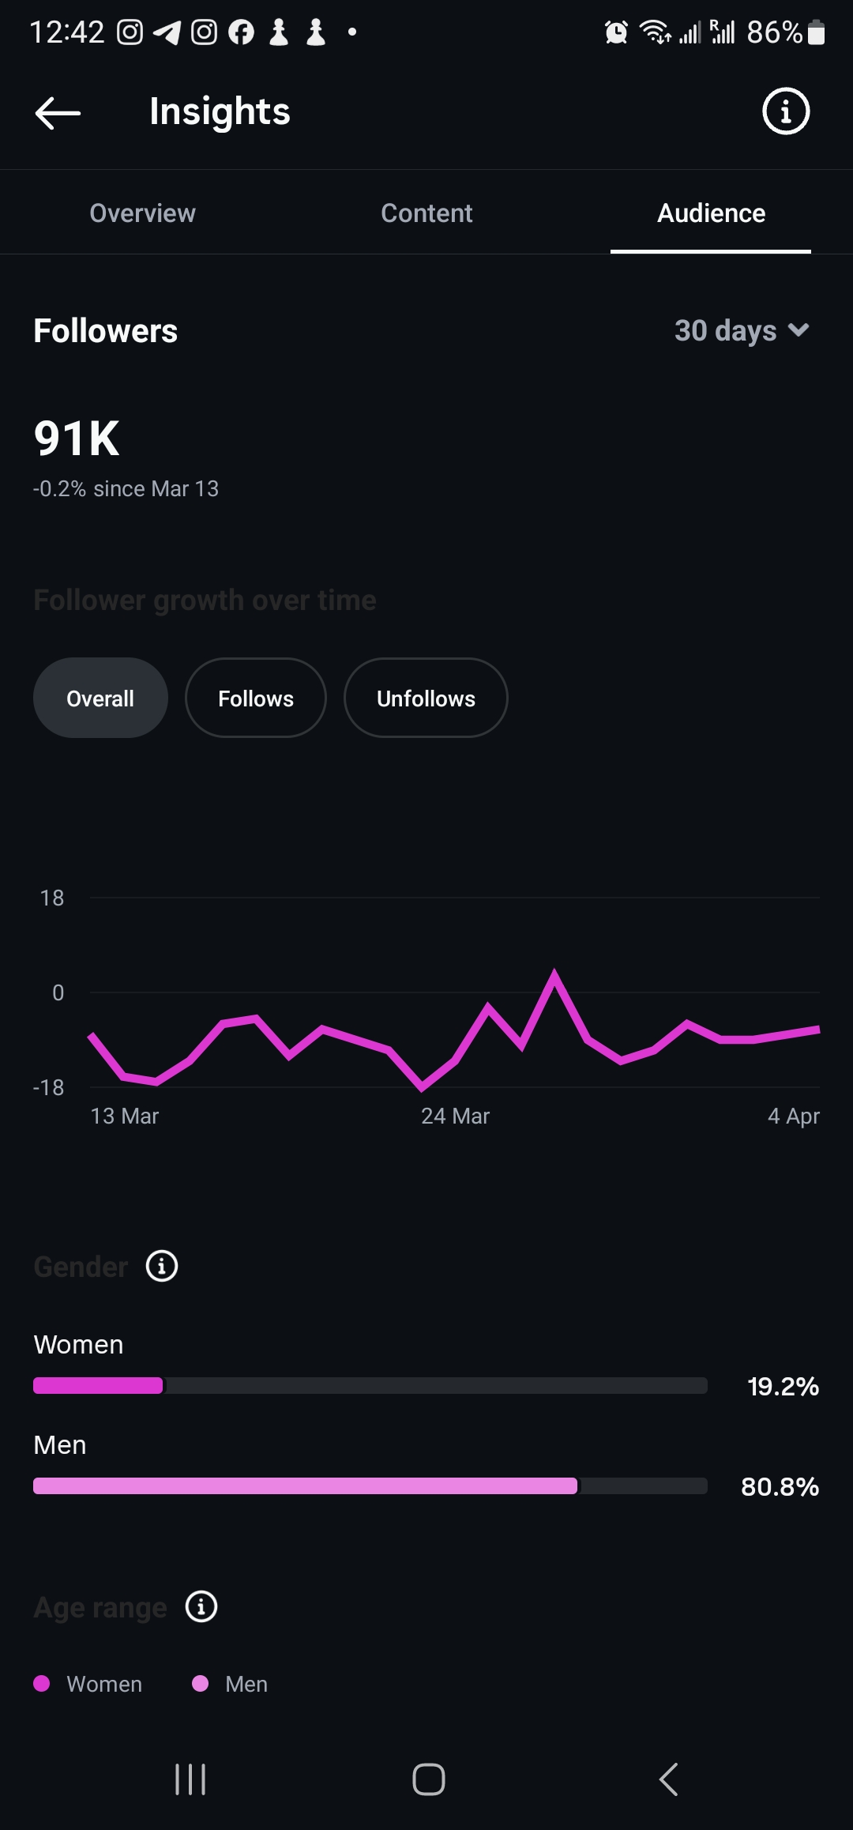Tap the Age range info icon
The width and height of the screenshot is (853, 1830).
tap(201, 1606)
